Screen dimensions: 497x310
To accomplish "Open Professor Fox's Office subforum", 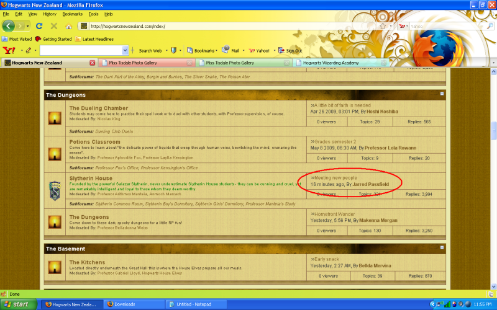I will pyautogui.click(x=117, y=167).
